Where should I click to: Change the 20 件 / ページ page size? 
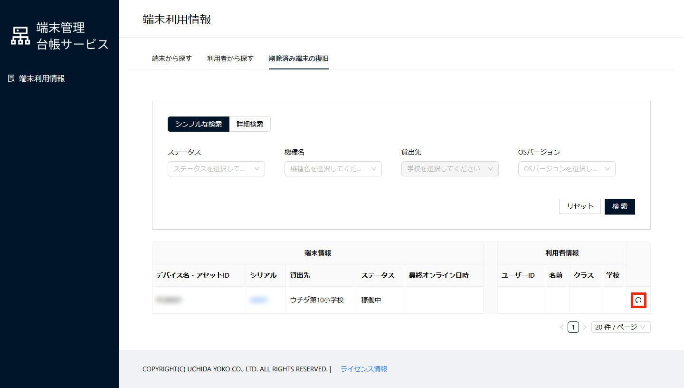tap(620, 327)
